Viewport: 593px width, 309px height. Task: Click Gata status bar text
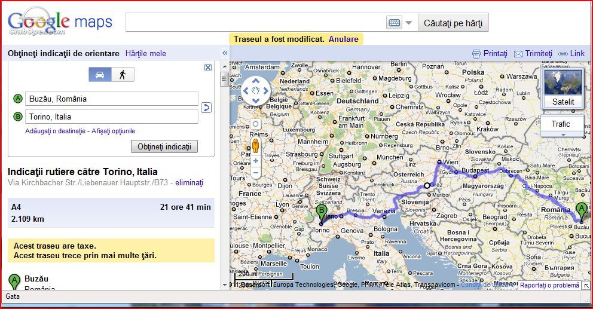(x=13, y=296)
